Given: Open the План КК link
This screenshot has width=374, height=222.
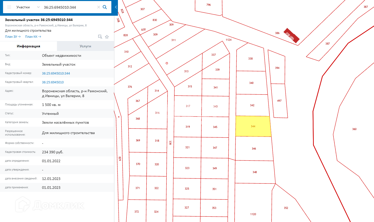Looking at the screenshot, I should click(x=33, y=37).
